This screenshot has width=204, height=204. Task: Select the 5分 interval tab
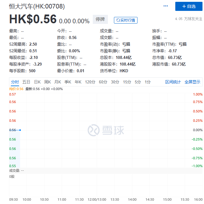(x=138, y=82)
